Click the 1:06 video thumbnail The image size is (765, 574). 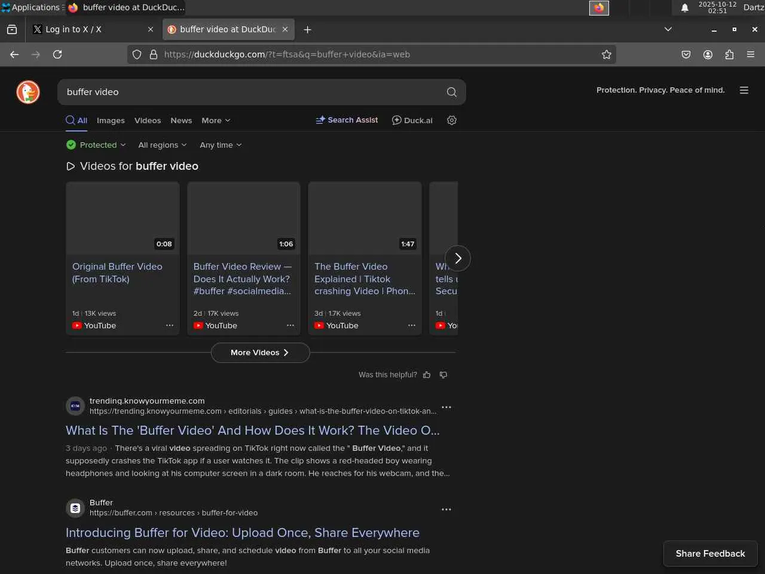tap(244, 218)
